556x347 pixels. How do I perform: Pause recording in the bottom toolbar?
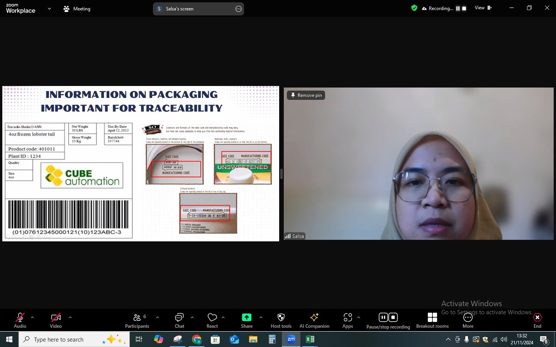383,317
